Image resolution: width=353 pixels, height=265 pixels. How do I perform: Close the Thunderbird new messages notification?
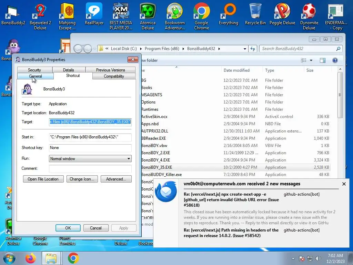(344, 184)
